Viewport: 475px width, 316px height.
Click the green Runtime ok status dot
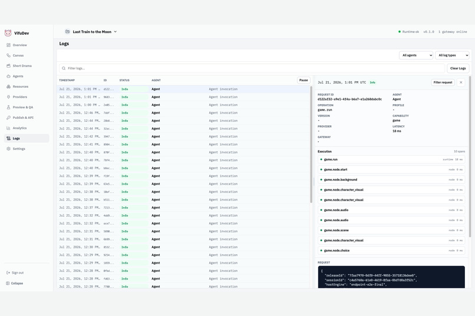399,31
